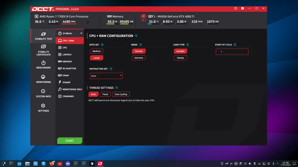This screenshot has width=298, height=167.
Task: Click the memory 20405 MB reading
Action: [126, 22]
